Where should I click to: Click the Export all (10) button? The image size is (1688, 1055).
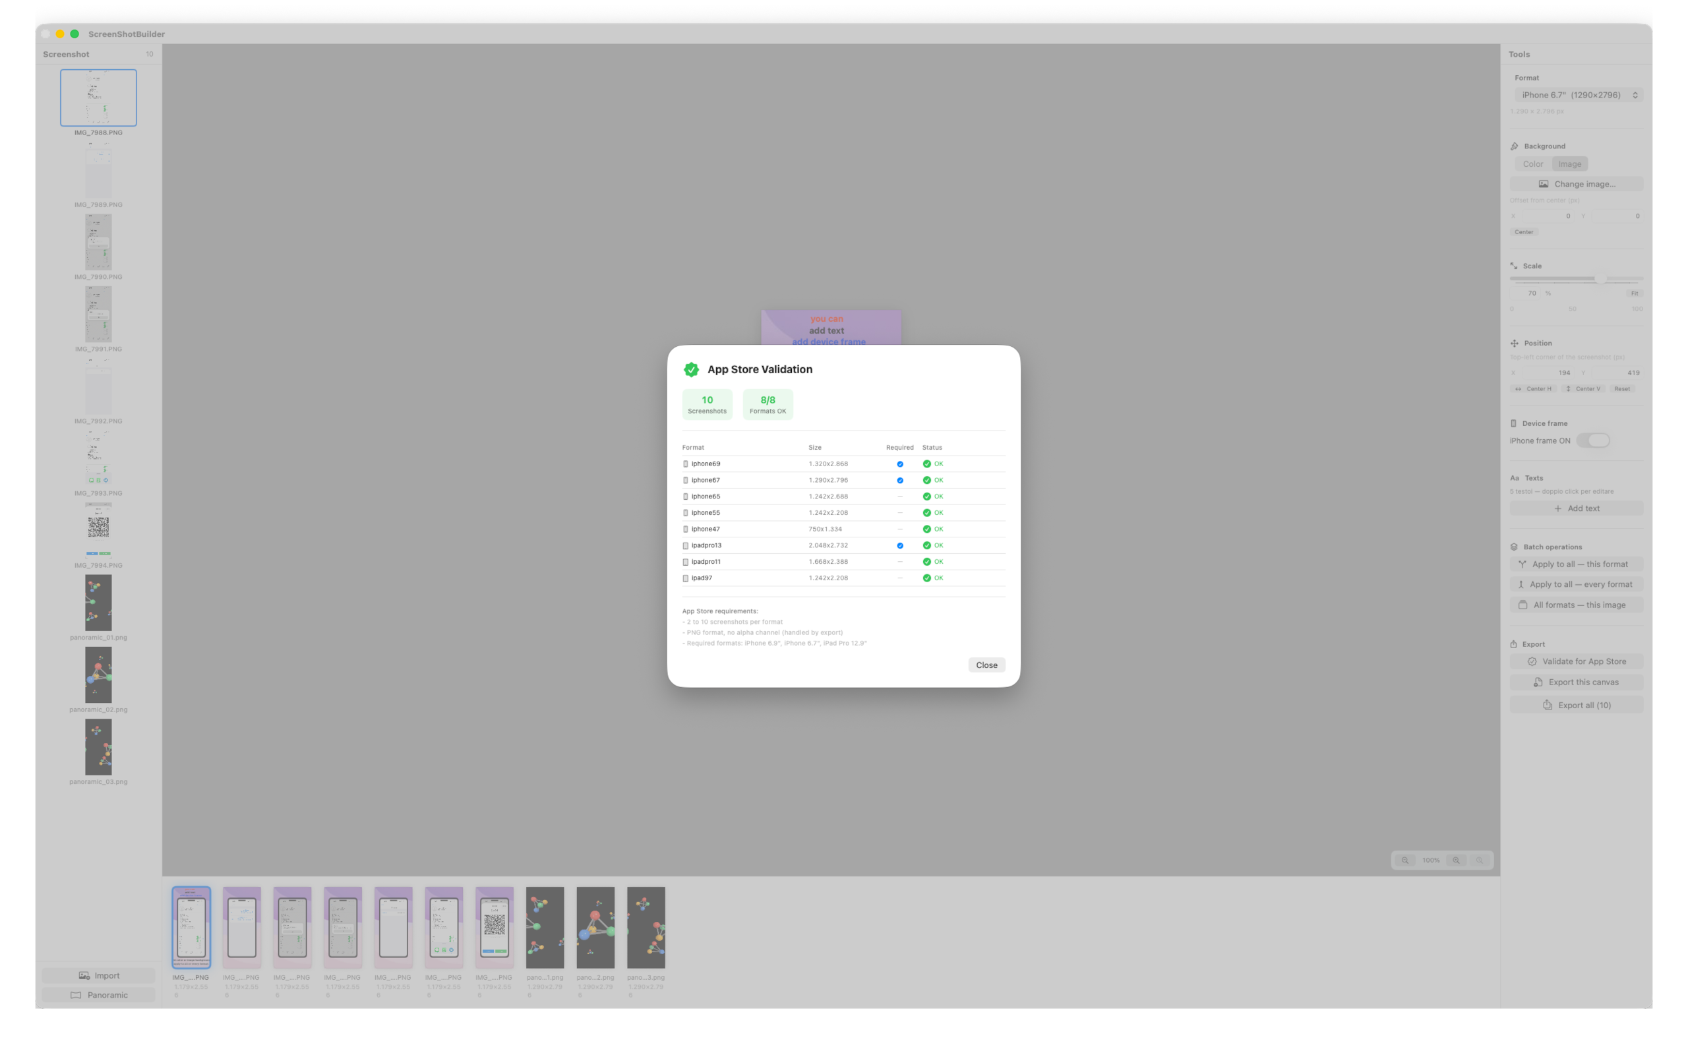(1577, 705)
